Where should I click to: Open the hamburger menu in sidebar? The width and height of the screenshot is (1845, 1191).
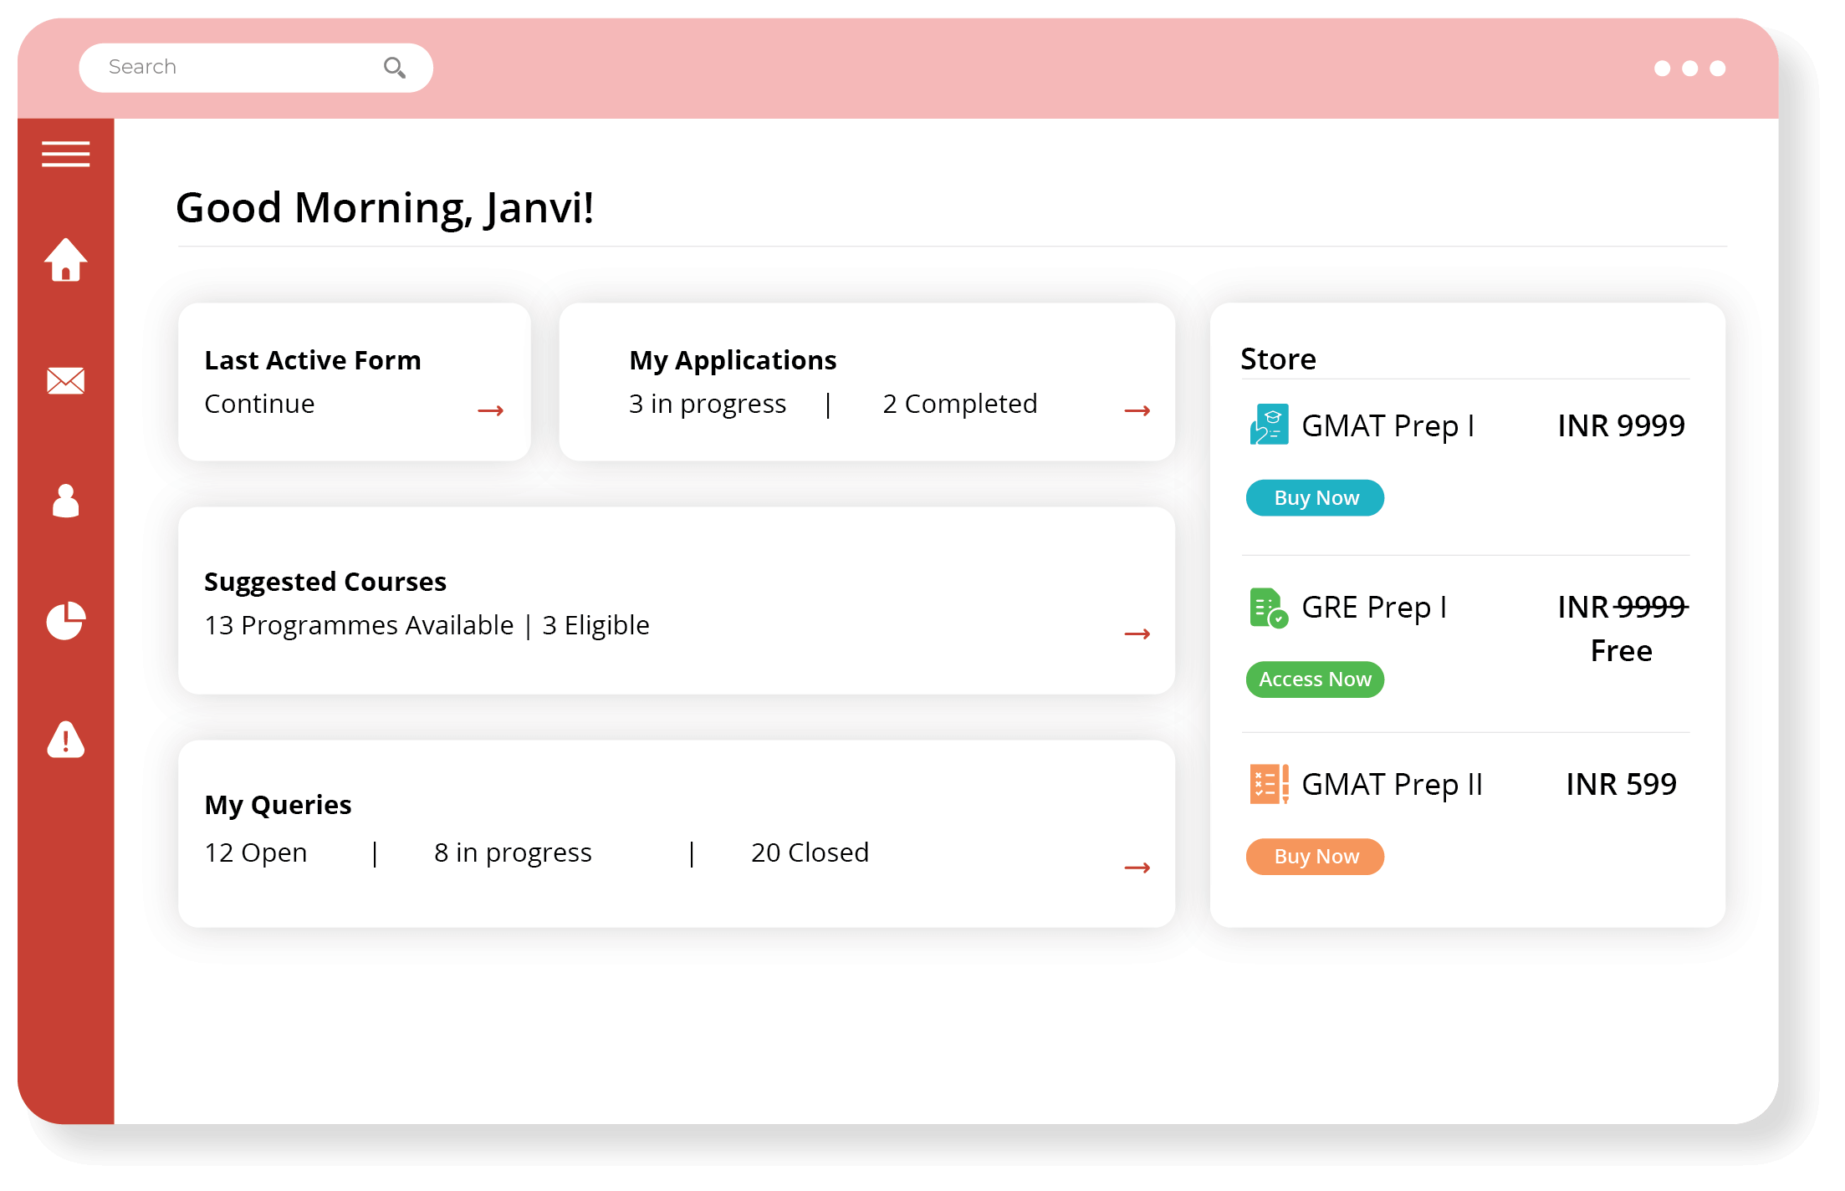tap(65, 155)
